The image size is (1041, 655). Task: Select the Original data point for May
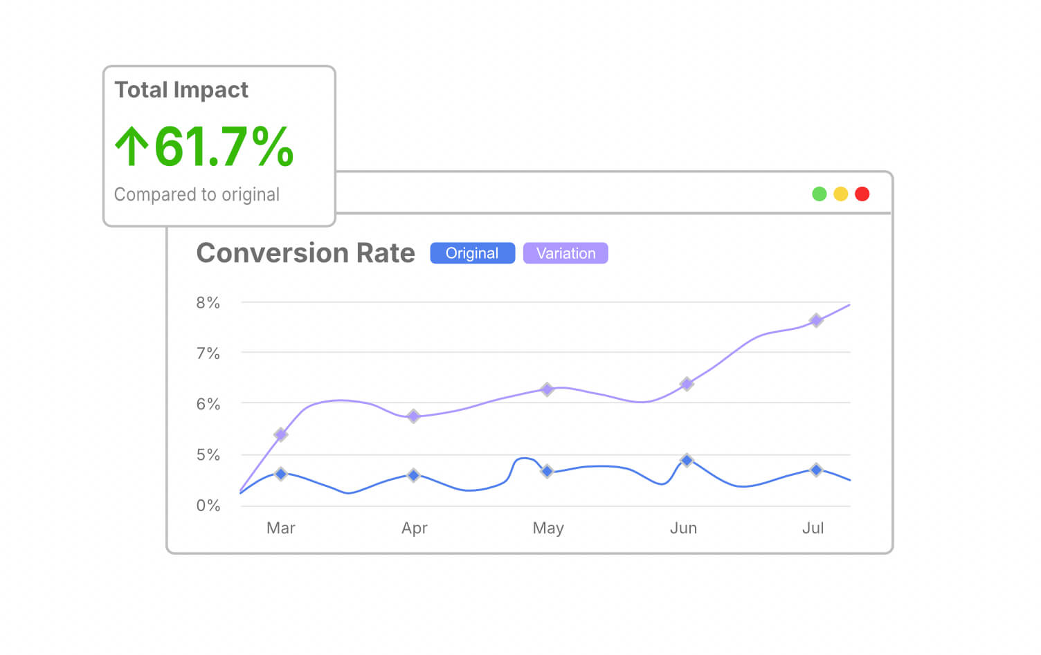(547, 471)
